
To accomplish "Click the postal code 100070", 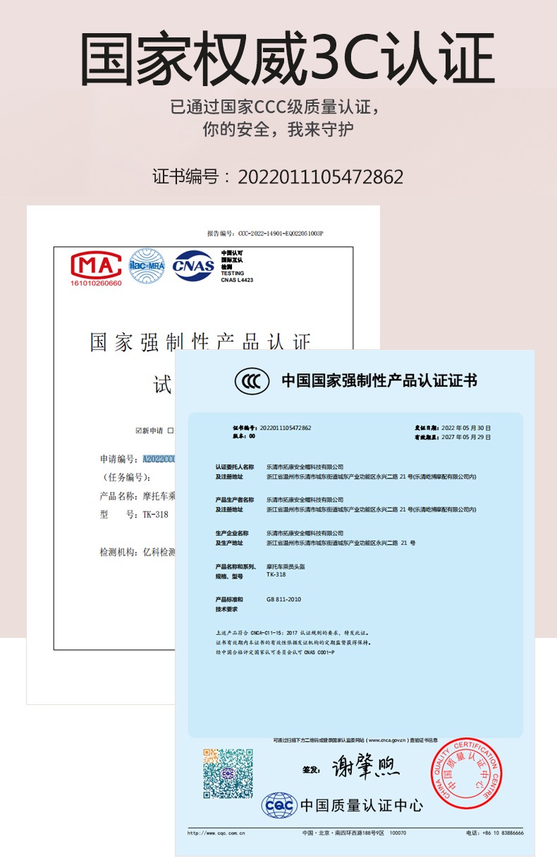I will click(398, 833).
